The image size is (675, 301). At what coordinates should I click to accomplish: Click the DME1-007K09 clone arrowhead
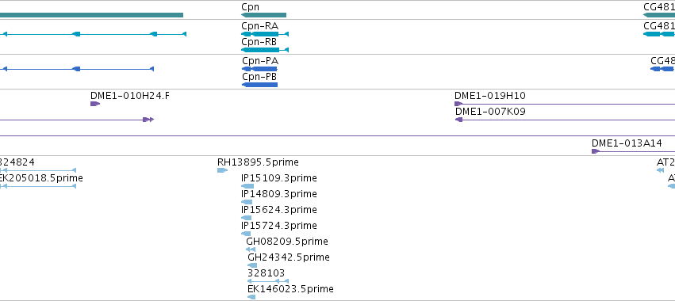(459, 120)
